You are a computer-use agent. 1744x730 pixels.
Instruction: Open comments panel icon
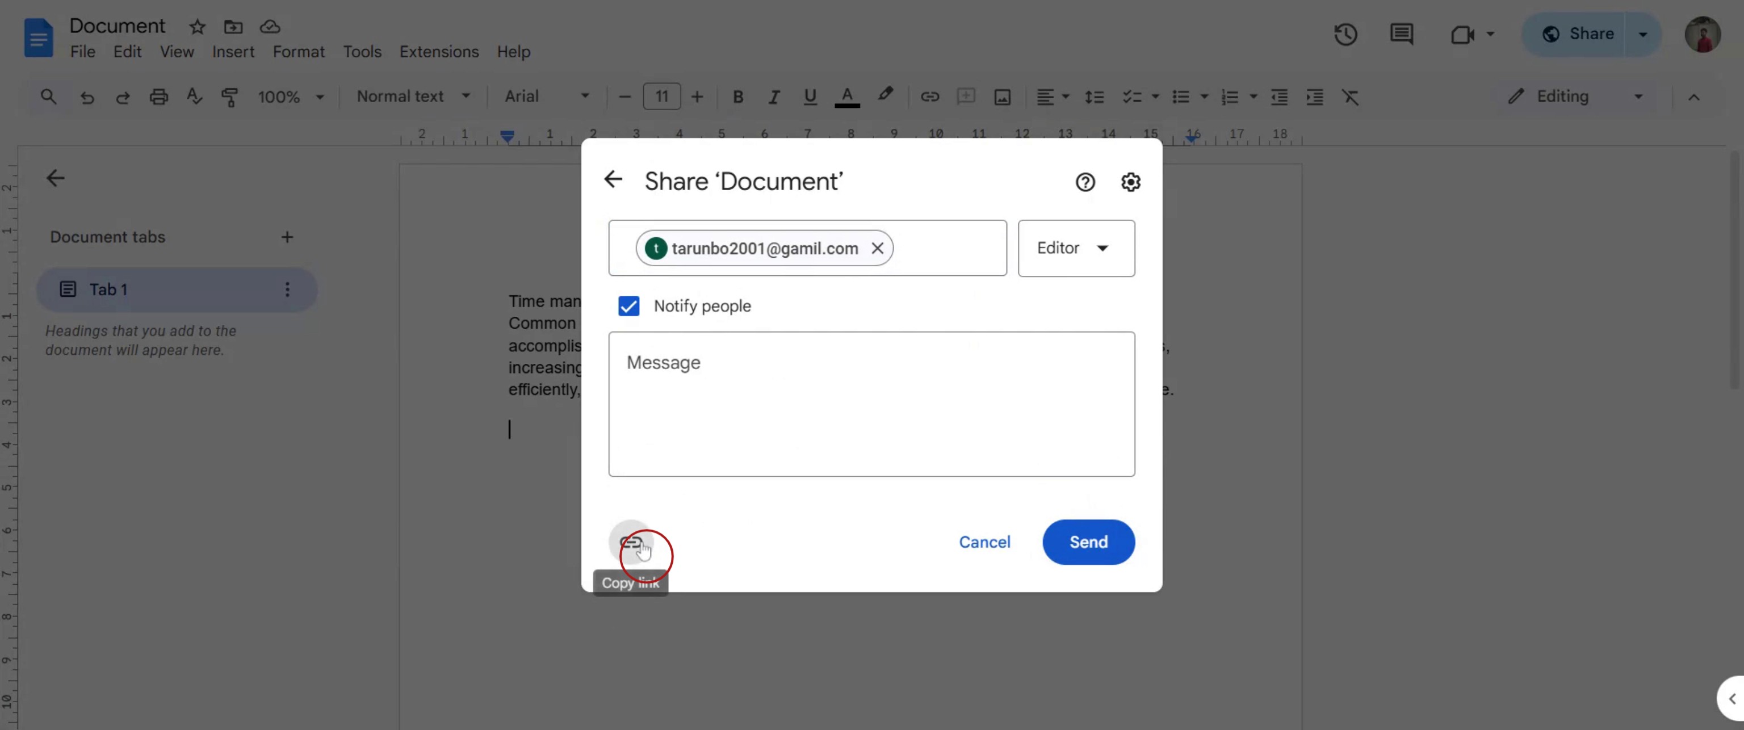[1401, 35]
